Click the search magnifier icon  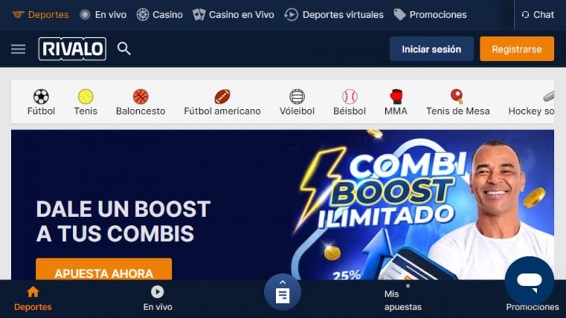point(124,49)
